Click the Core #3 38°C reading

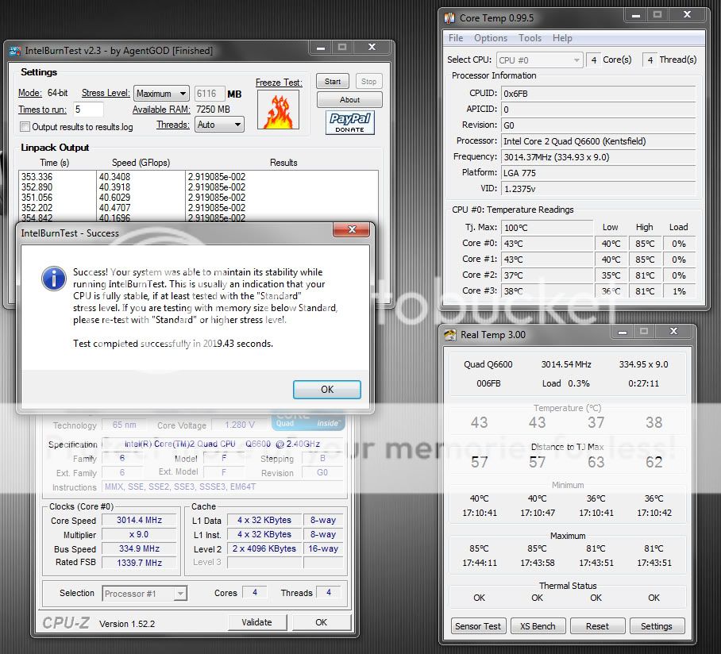pos(547,291)
